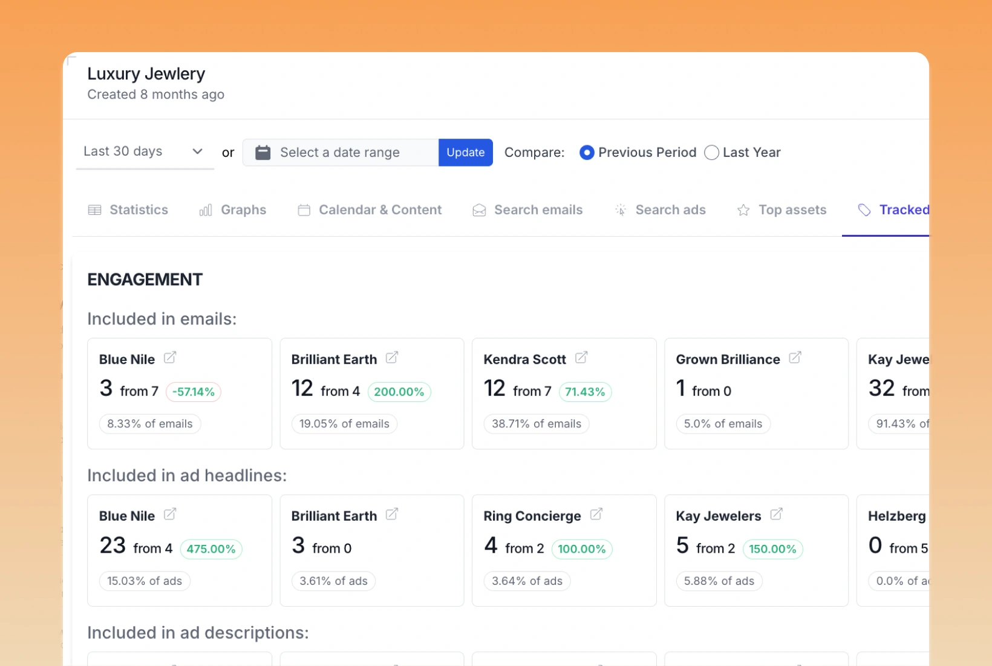Switch to the Graphs tab

pos(233,210)
